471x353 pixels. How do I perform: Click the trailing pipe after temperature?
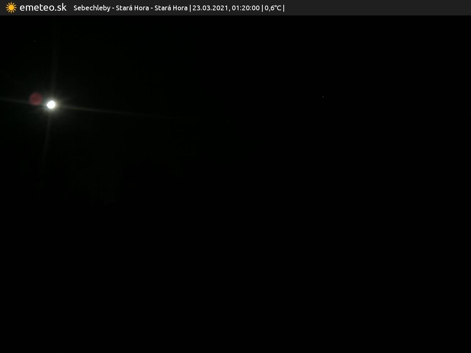click(284, 8)
